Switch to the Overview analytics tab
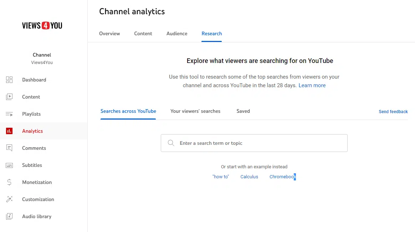The height and width of the screenshot is (232, 415). click(109, 33)
